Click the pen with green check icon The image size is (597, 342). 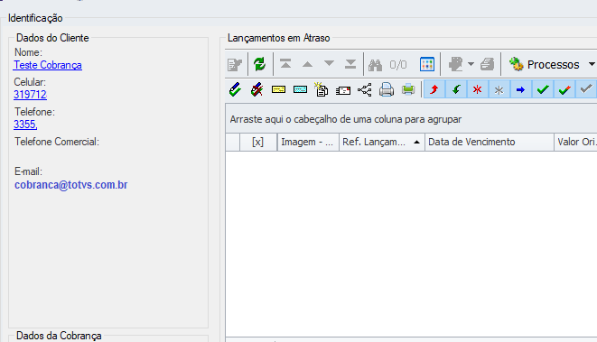tap(236, 89)
